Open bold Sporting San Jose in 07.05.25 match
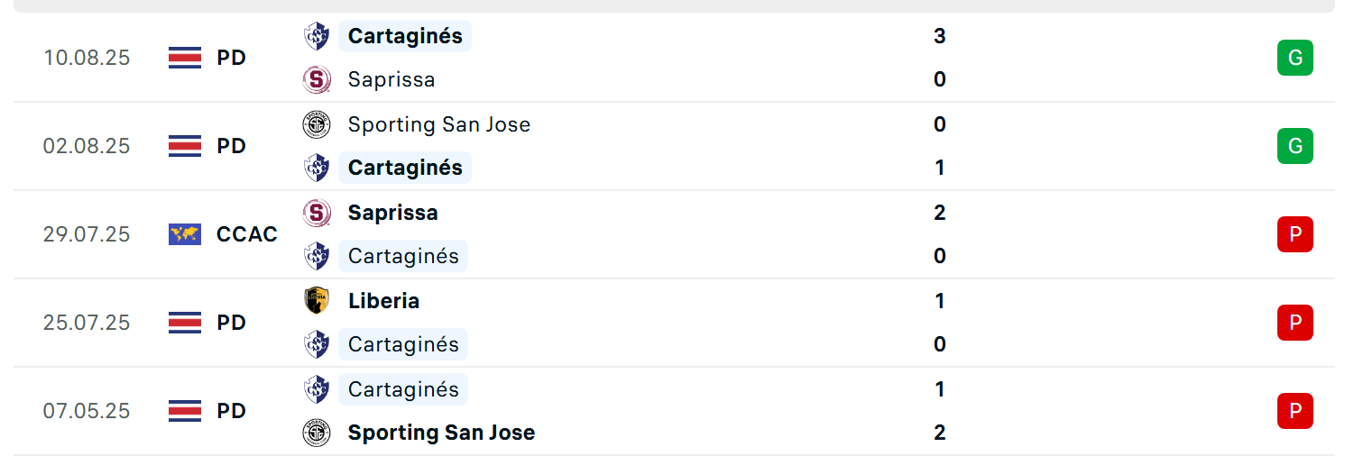The width and height of the screenshot is (1354, 456). coord(441,433)
